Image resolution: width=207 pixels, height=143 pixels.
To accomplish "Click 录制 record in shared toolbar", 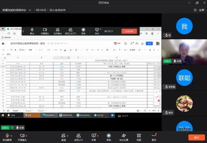I will click(x=83, y=31).
